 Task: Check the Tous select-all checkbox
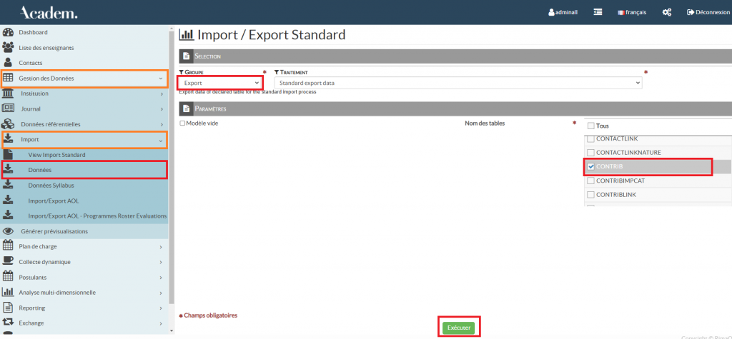click(x=590, y=126)
